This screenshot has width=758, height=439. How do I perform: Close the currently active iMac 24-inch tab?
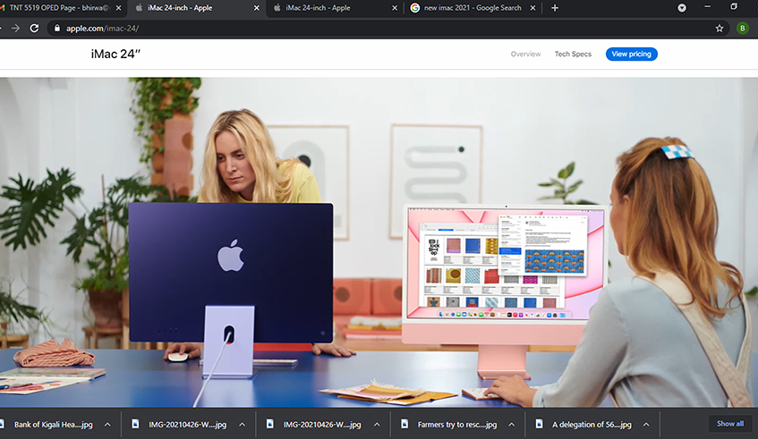click(257, 8)
